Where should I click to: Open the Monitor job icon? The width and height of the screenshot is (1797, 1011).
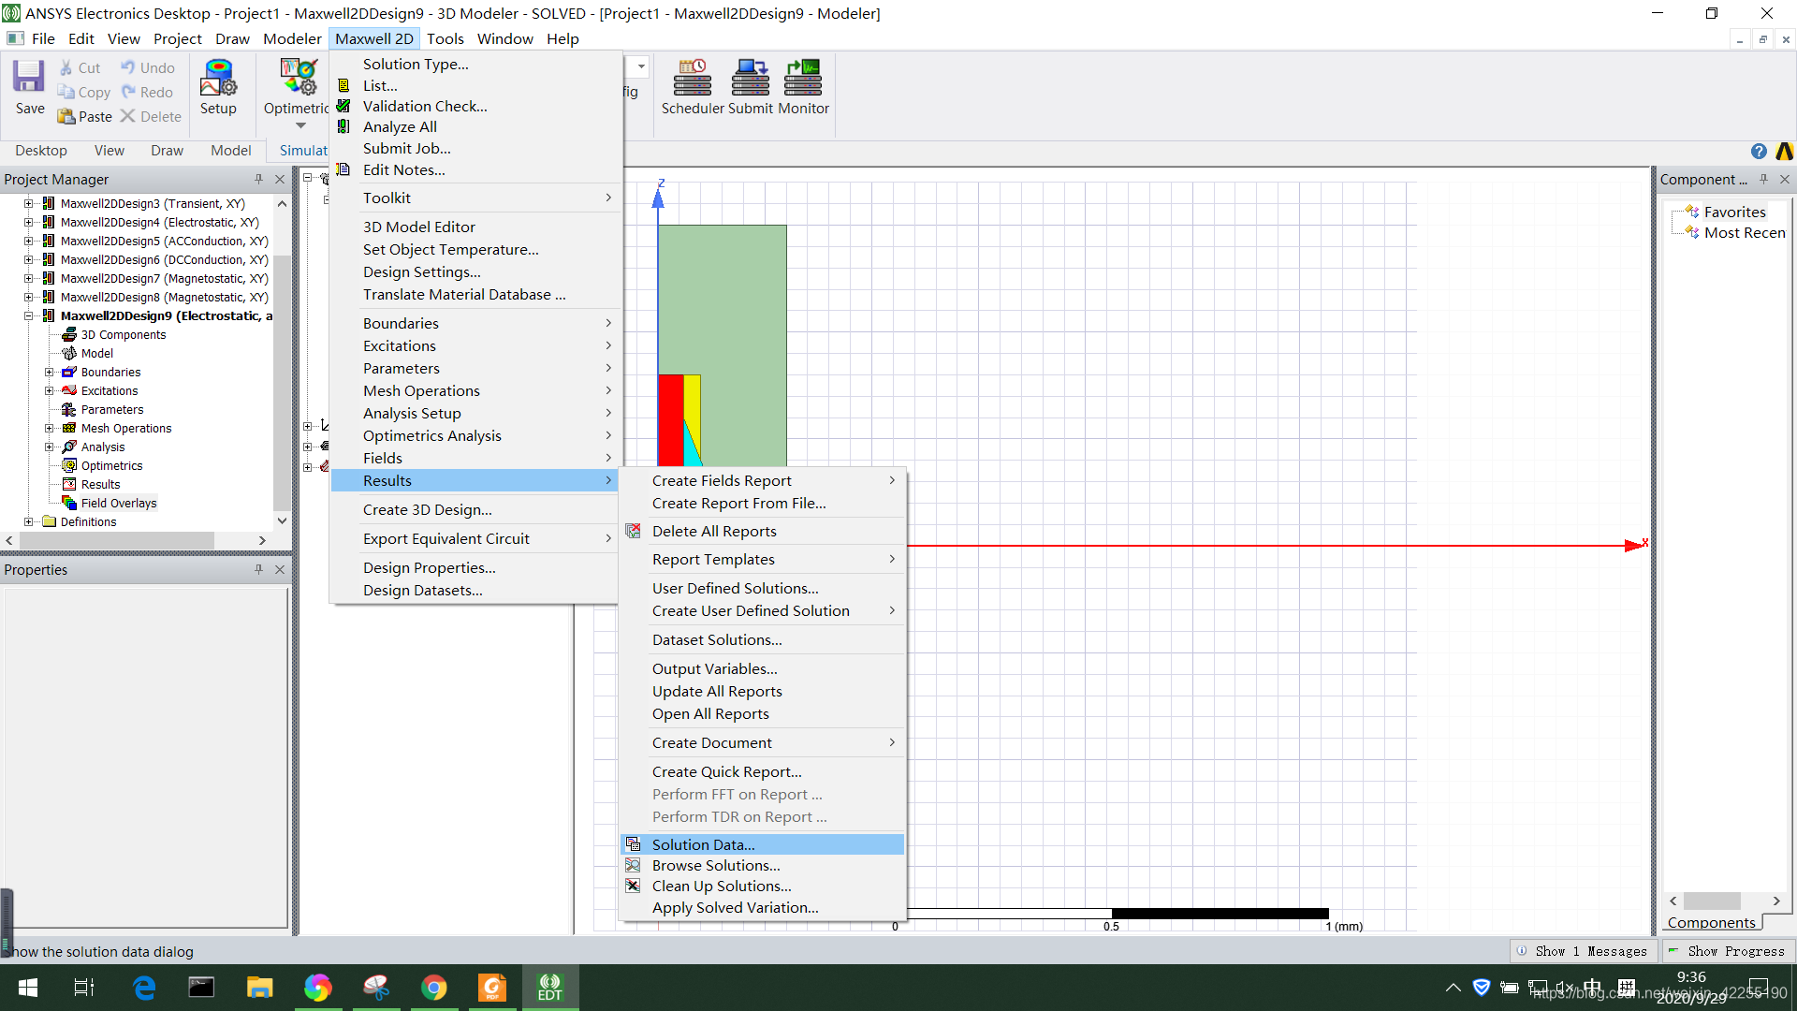(x=803, y=78)
